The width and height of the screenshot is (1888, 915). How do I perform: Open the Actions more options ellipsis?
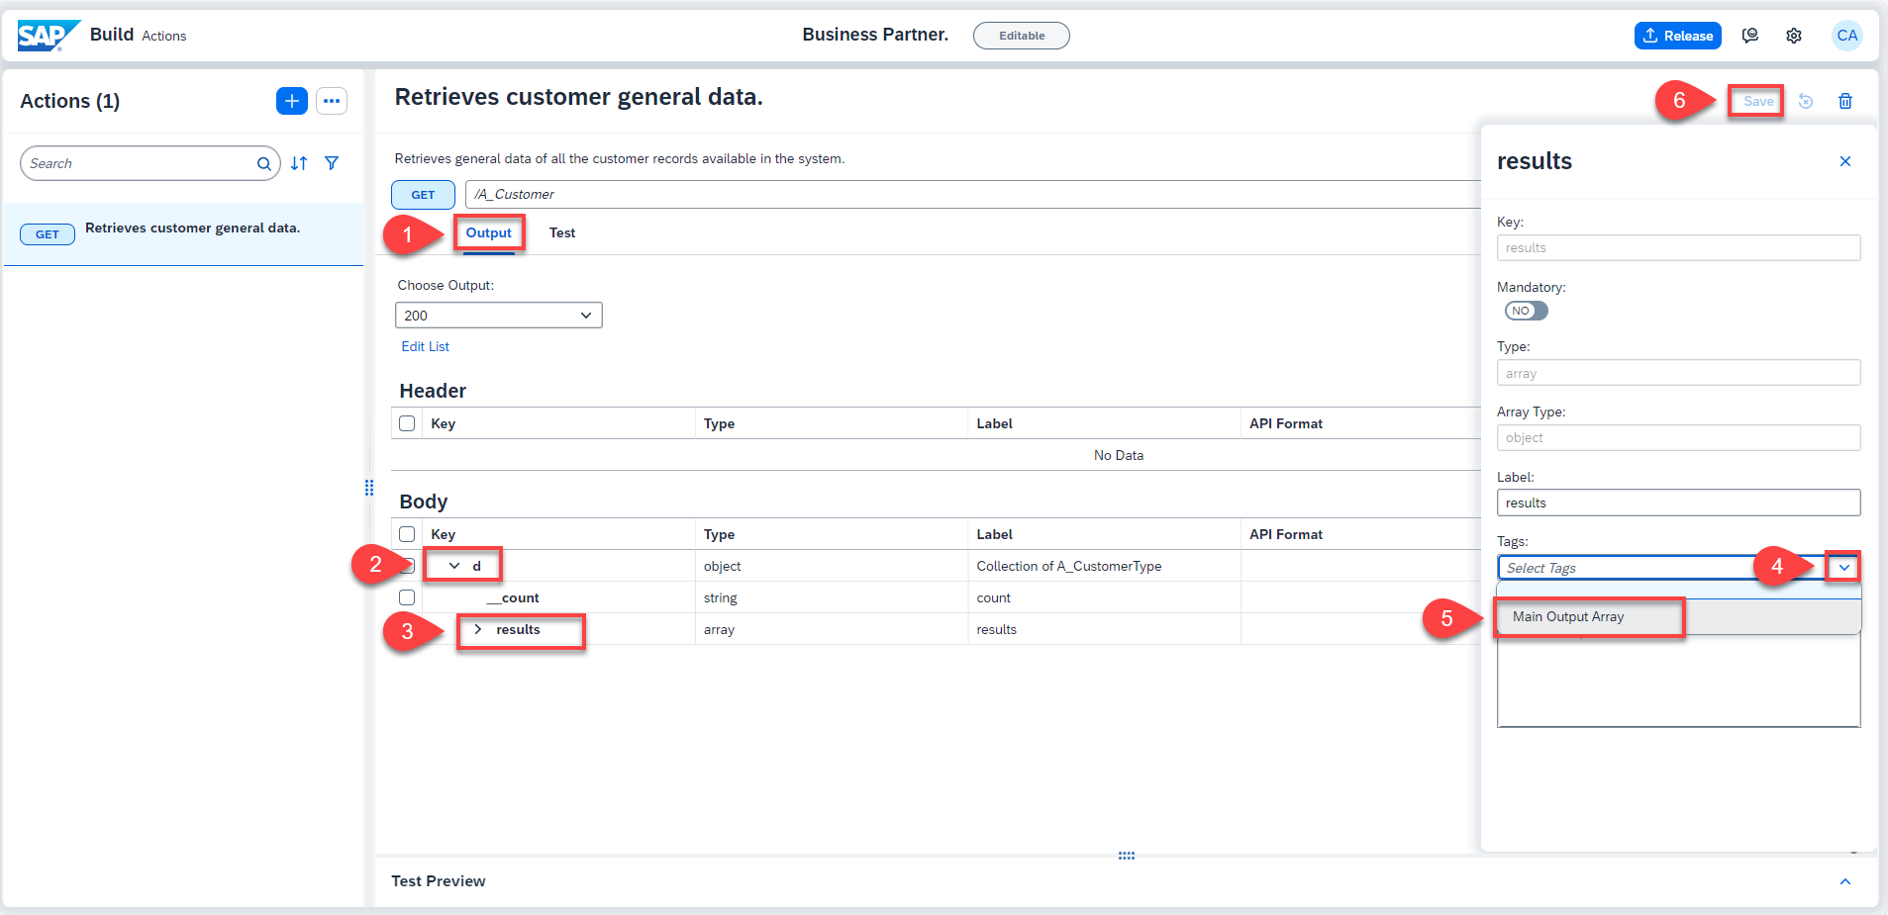point(332,101)
